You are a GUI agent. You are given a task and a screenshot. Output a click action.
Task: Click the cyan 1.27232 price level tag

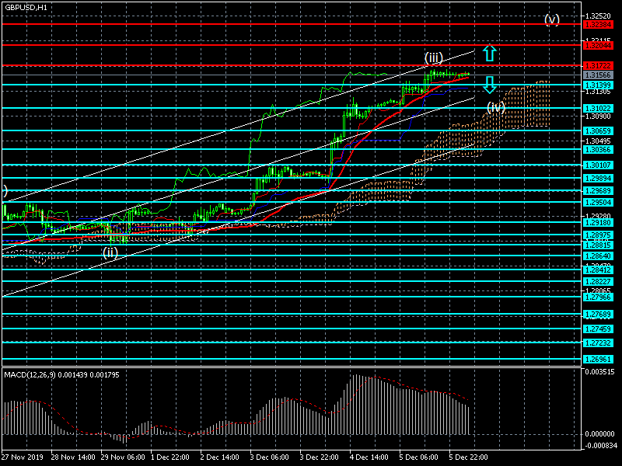[x=598, y=343]
